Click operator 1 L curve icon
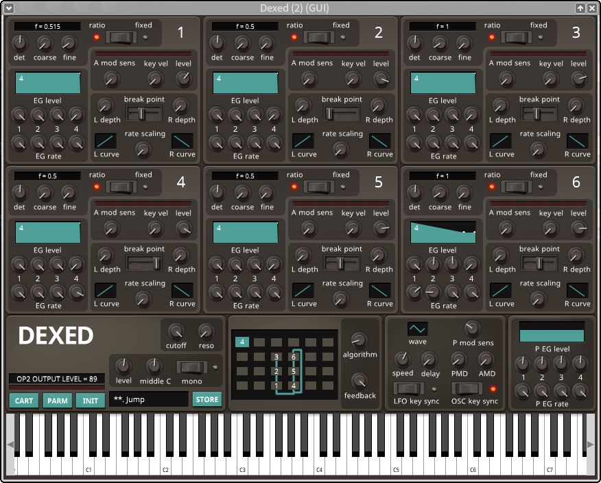601x483 pixels. point(106,141)
